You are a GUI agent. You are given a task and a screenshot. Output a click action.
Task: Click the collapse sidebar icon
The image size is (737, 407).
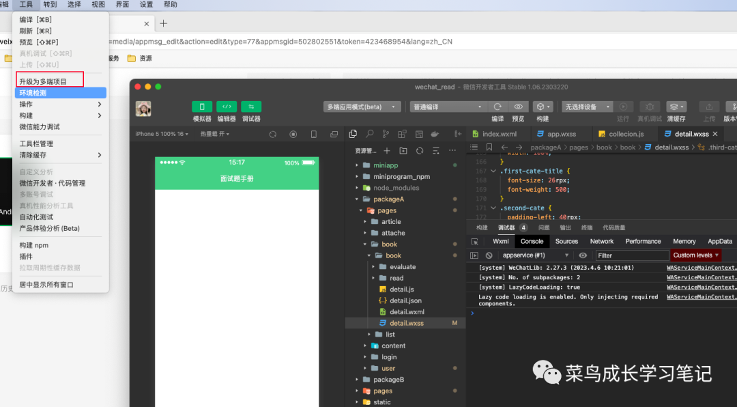pyautogui.click(x=458, y=134)
